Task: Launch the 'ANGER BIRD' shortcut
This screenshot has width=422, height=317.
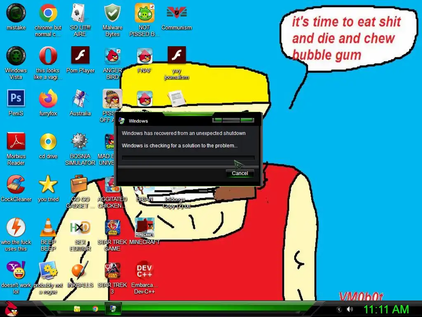Action: click(x=112, y=56)
